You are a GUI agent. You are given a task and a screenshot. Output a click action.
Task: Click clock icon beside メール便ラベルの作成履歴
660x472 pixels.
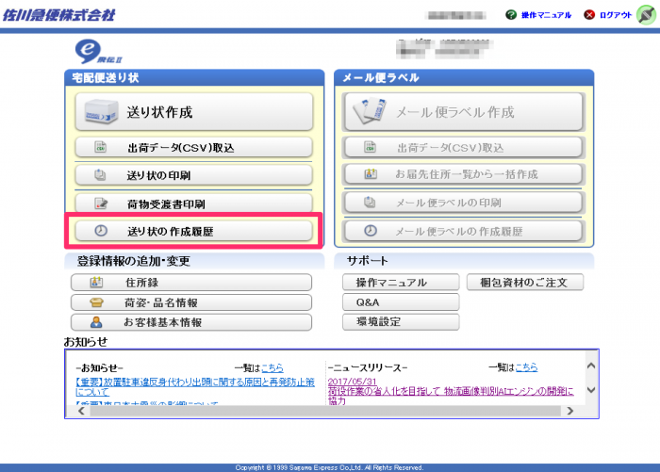point(371,231)
